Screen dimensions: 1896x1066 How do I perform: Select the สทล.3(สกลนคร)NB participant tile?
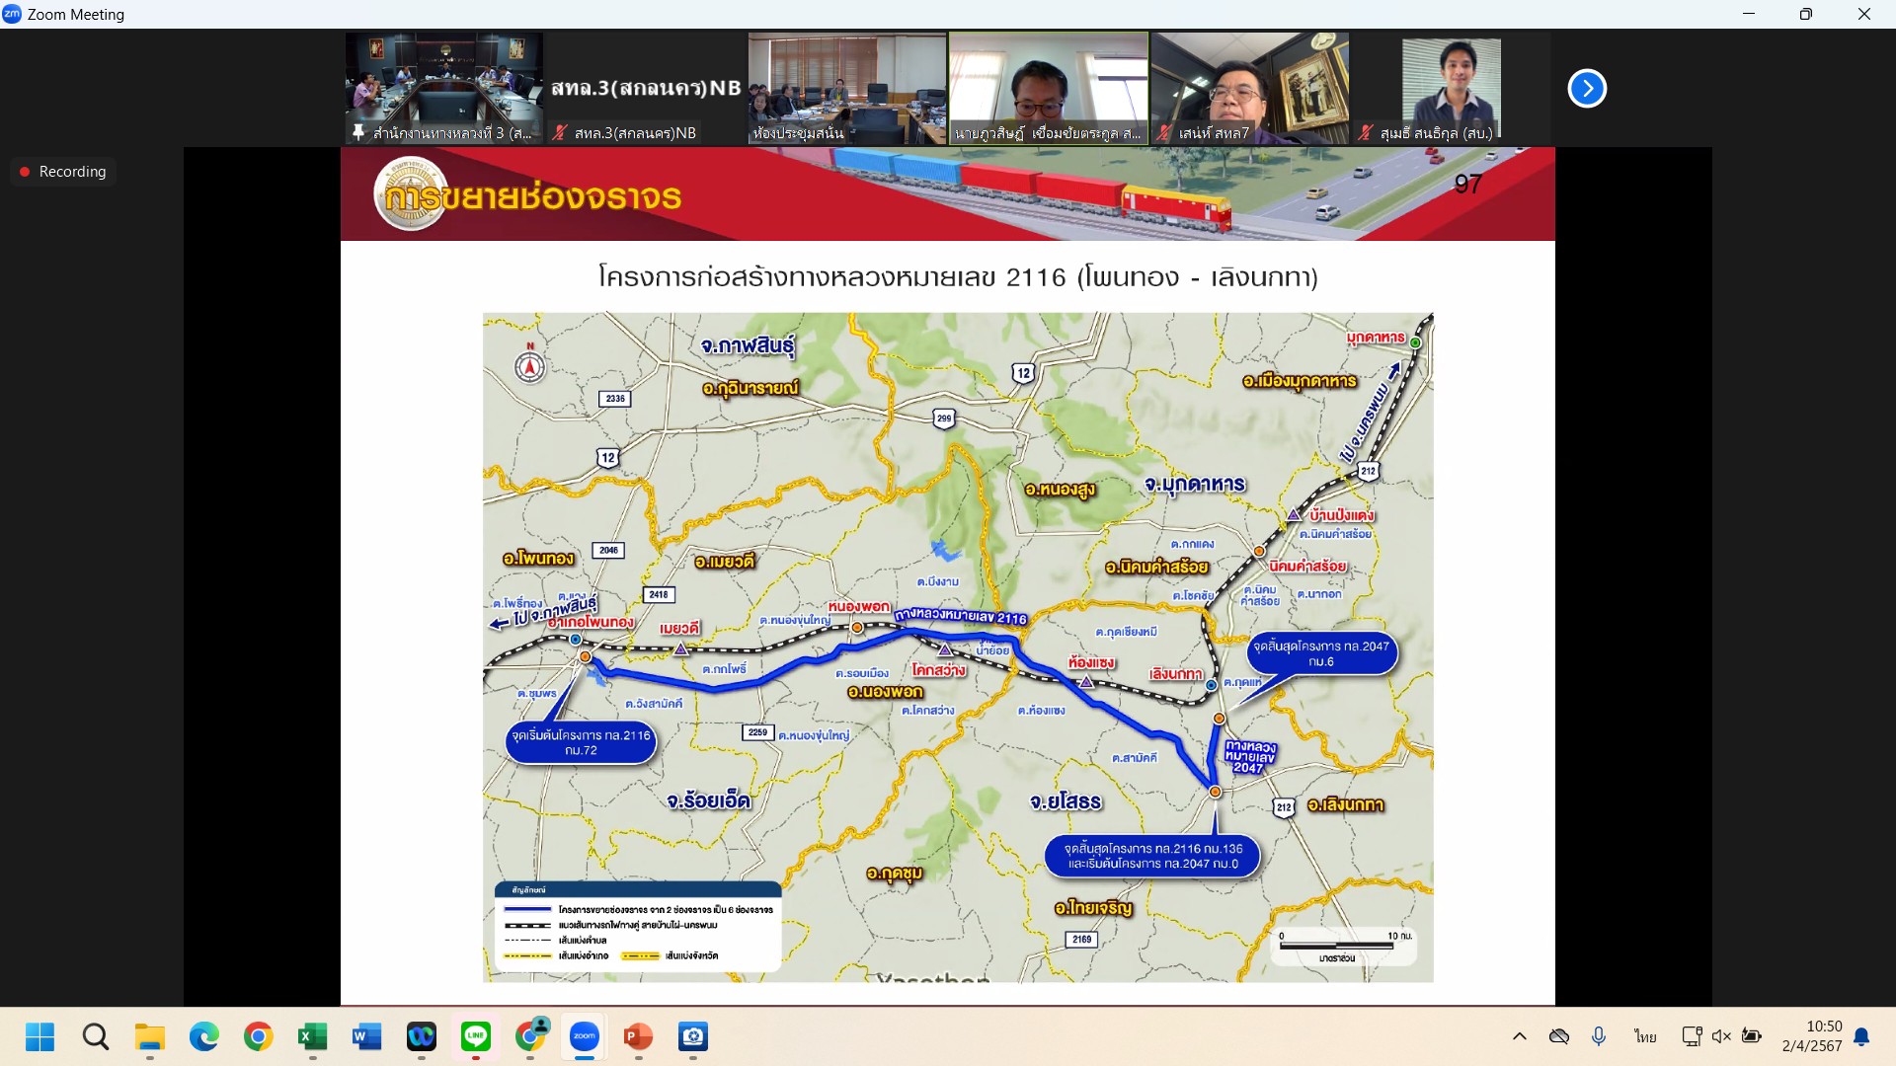coord(646,89)
